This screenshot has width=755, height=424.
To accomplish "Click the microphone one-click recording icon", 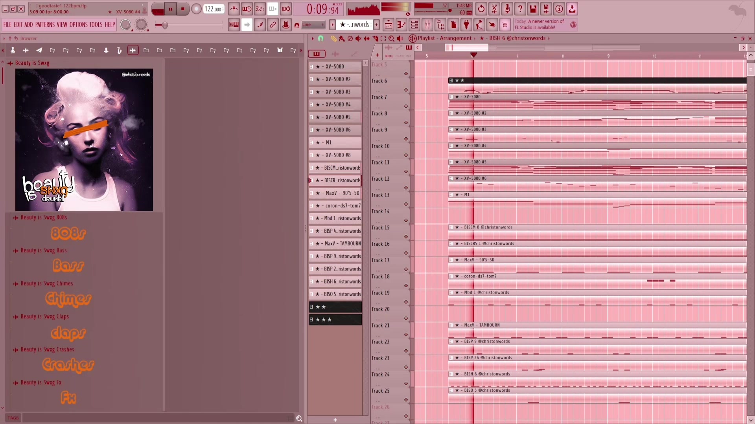I will pyautogui.click(x=507, y=9).
